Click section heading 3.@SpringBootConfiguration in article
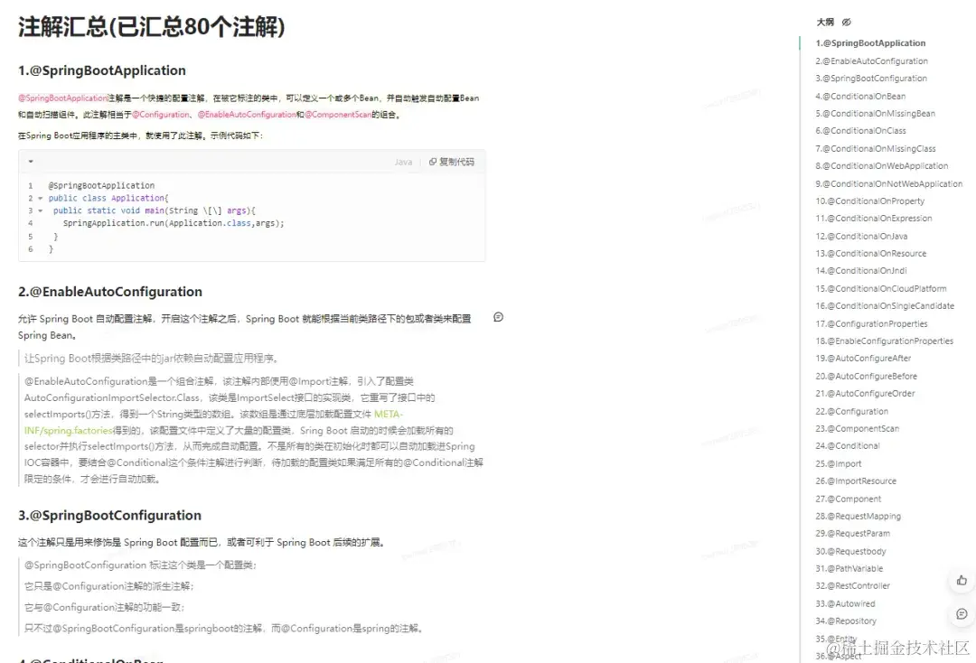The image size is (976, 663). (x=109, y=516)
